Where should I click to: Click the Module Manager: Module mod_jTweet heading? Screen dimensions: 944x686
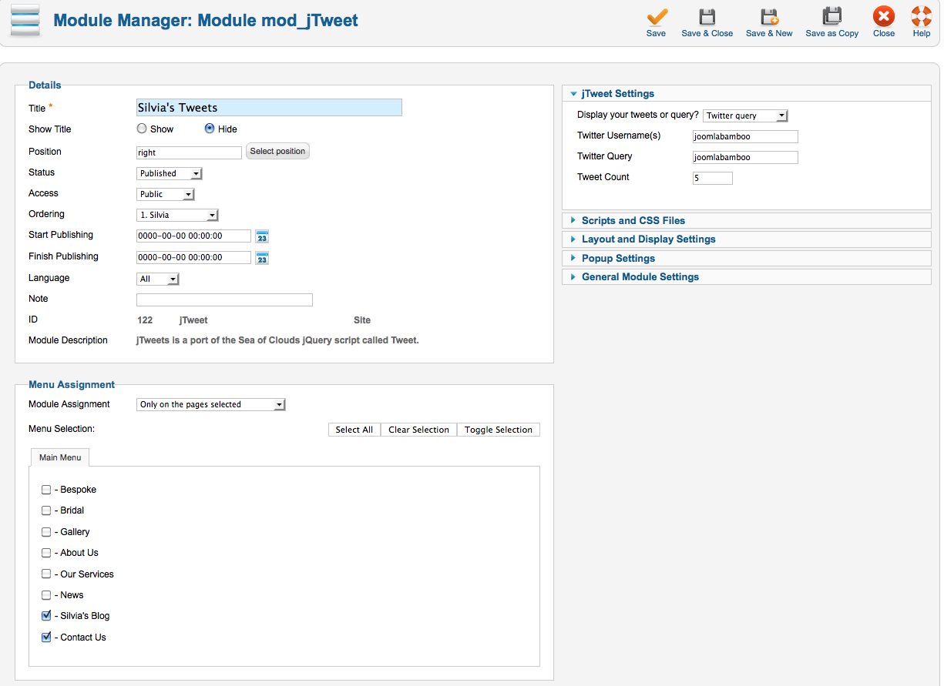(x=206, y=21)
